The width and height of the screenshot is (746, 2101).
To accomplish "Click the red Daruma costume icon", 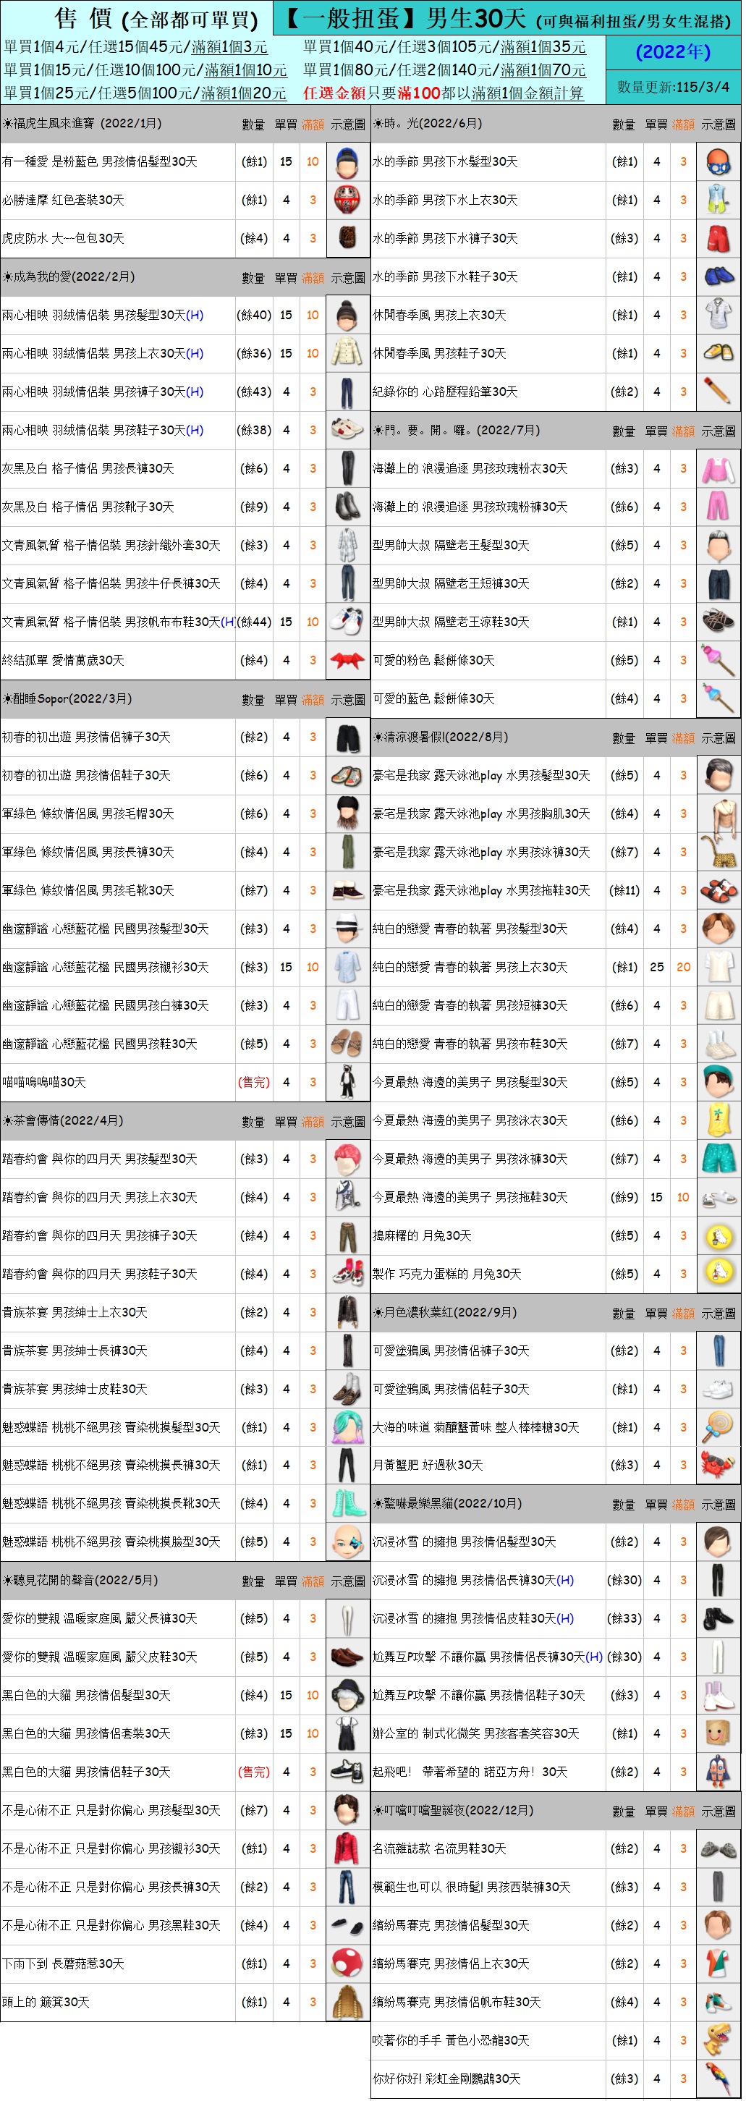I will (347, 200).
